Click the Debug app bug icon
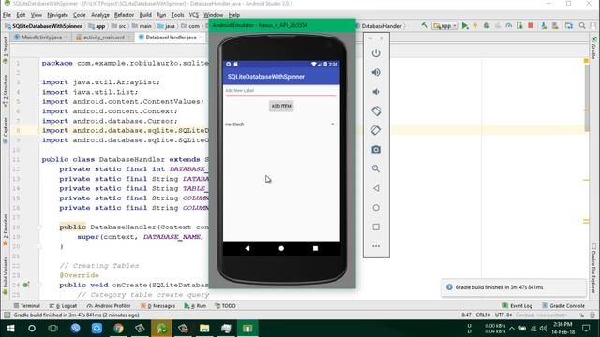Image resolution: width=600 pixels, height=337 pixels. (487, 26)
